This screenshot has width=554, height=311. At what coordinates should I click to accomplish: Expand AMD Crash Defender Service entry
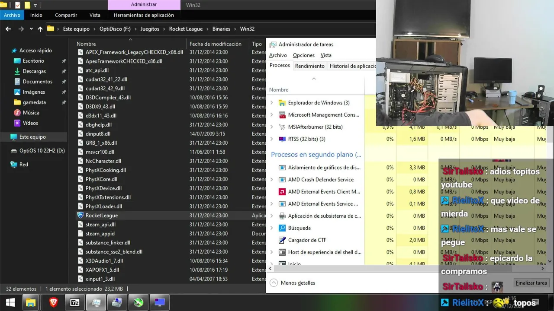(x=272, y=180)
